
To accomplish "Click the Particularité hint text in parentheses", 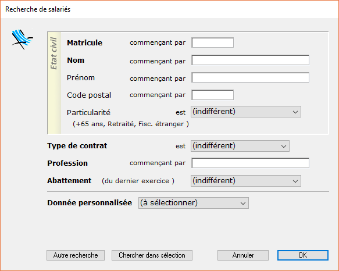I will tap(131, 124).
